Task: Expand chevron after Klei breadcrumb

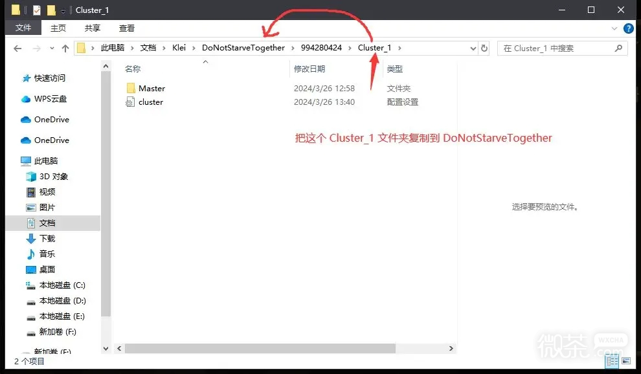Action: (x=194, y=49)
